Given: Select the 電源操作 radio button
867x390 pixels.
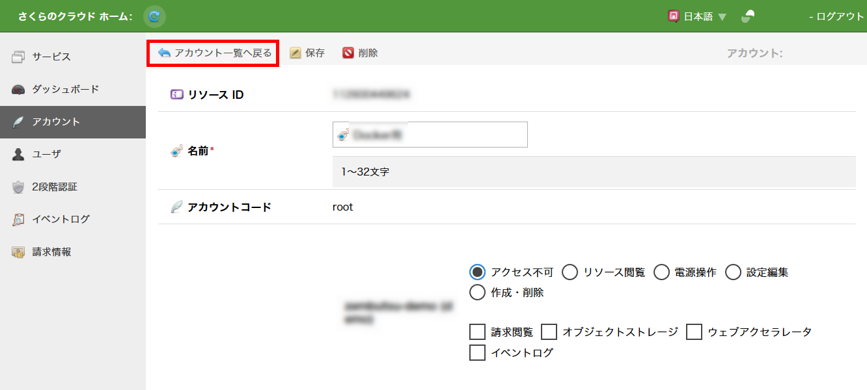Looking at the screenshot, I should [x=661, y=272].
